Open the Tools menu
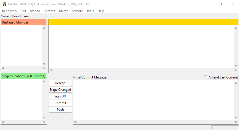The height and width of the screenshot is (130, 239). pyautogui.click(x=90, y=11)
